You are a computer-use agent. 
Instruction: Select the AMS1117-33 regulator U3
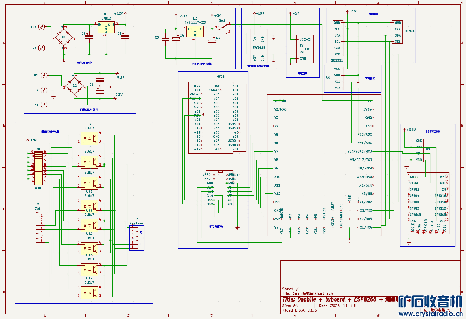195,32
